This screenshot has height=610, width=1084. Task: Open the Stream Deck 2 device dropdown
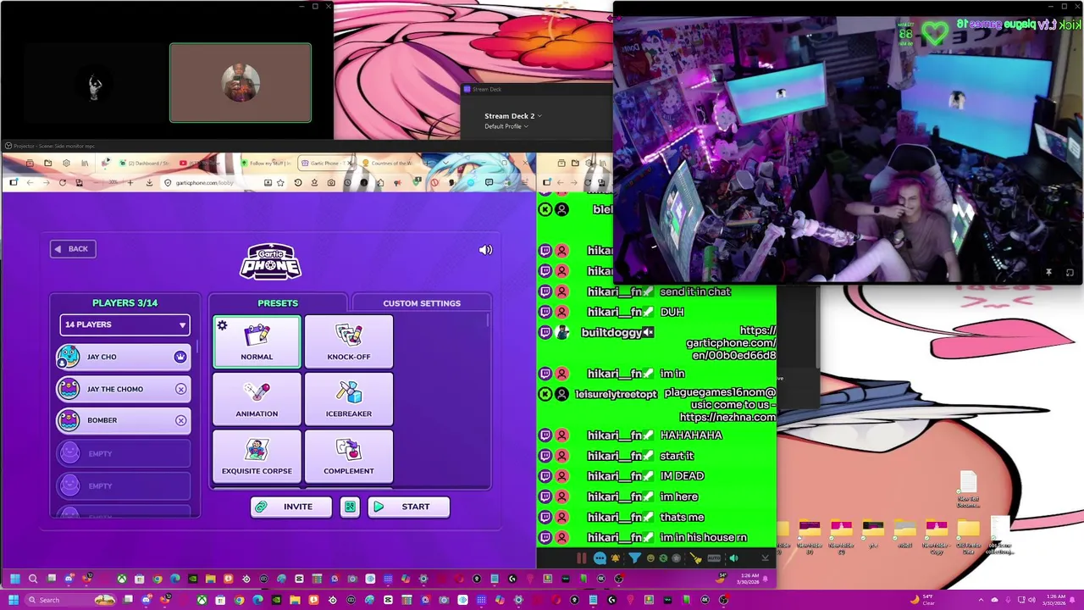click(x=512, y=115)
